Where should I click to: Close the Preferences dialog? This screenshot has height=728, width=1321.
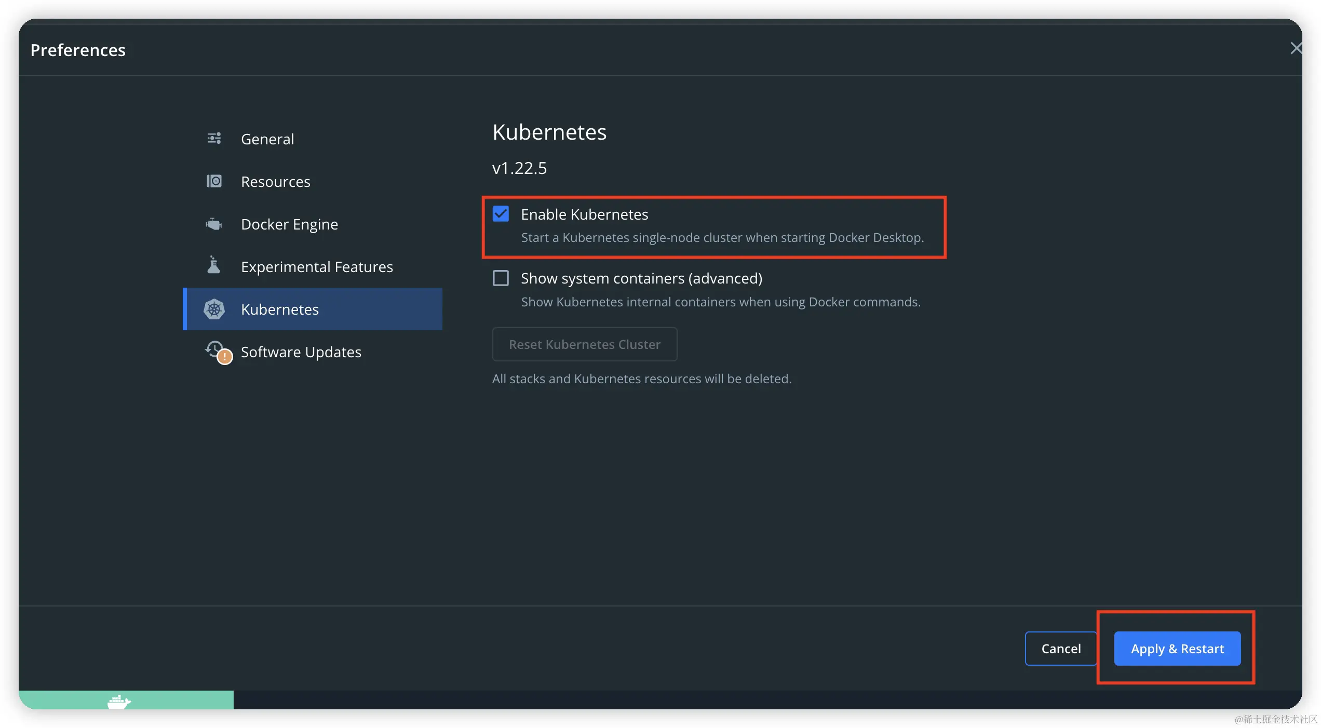point(1296,48)
